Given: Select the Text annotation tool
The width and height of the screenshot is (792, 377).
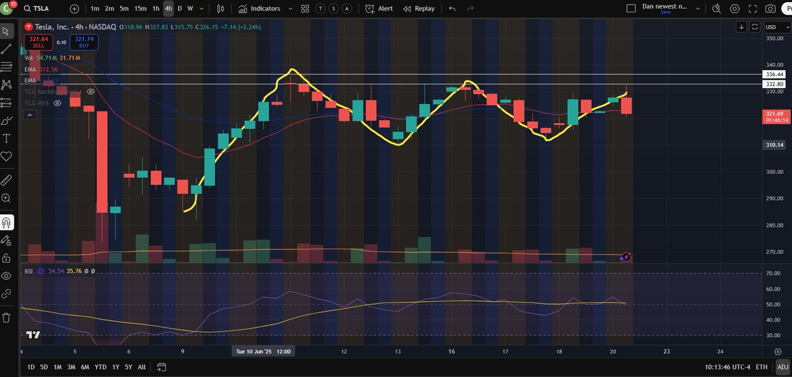Looking at the screenshot, I should click(7, 138).
